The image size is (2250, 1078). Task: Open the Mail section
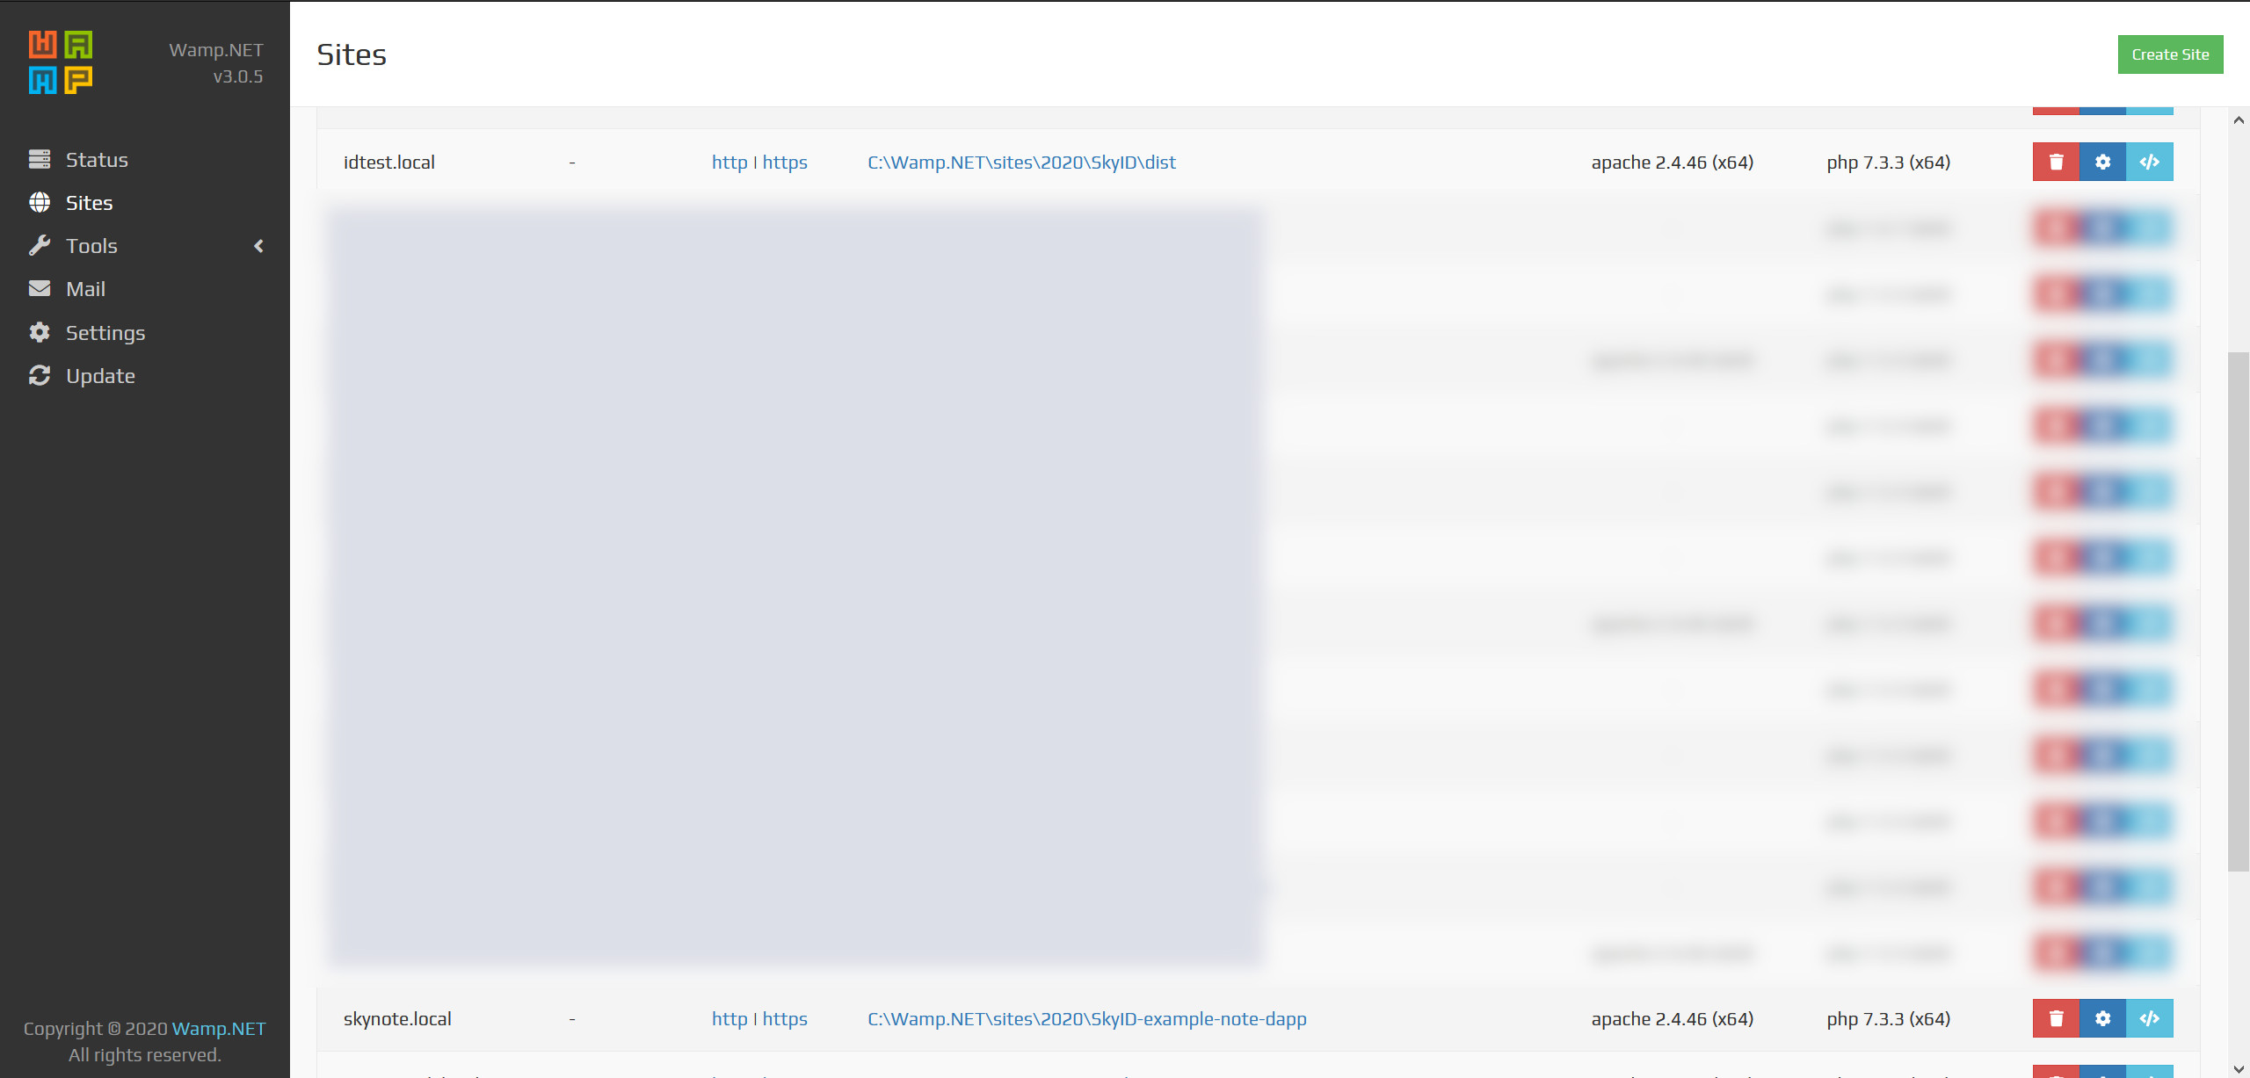(85, 289)
